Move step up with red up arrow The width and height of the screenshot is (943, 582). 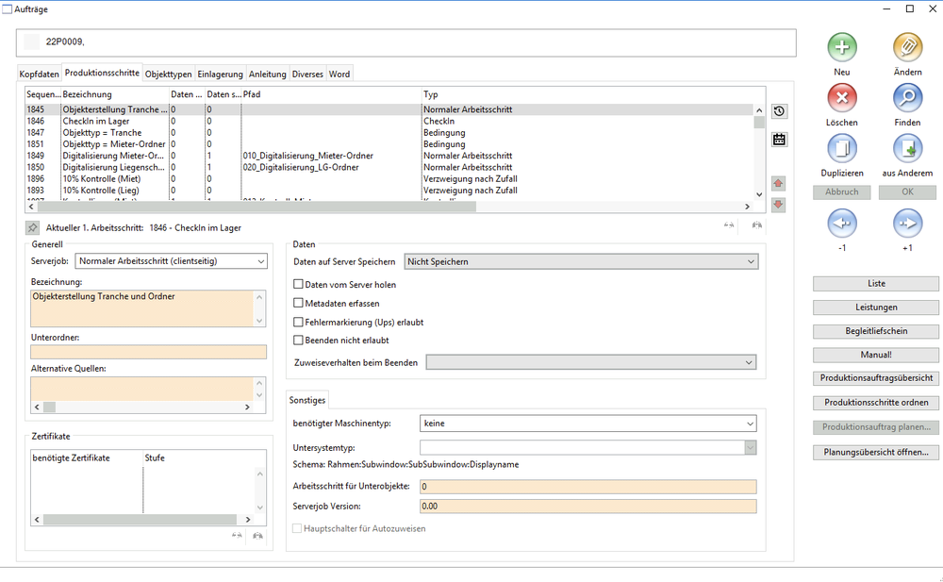[x=778, y=183]
